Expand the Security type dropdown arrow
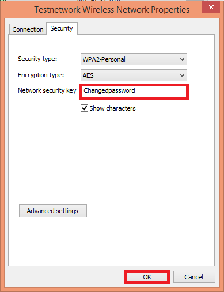The height and width of the screenshot is (292, 224). (x=182, y=59)
